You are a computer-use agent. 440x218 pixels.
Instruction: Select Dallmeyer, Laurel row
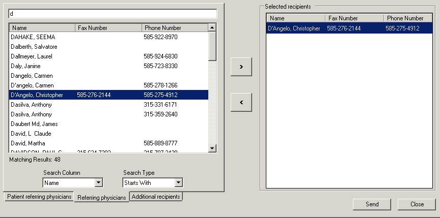(32, 56)
